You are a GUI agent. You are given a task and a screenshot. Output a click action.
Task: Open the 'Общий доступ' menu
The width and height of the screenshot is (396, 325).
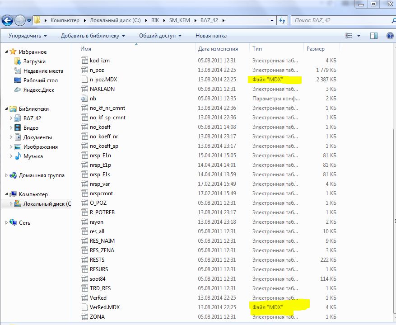[x=160, y=36]
